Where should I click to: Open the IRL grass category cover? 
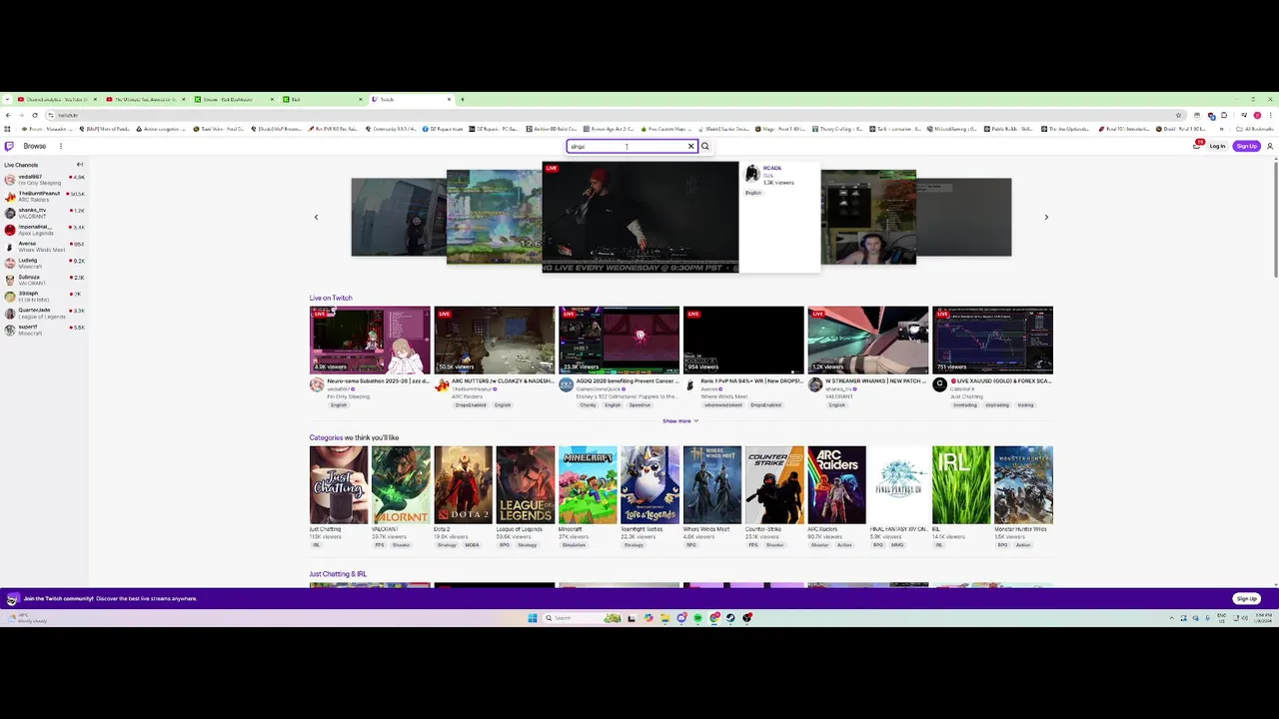click(961, 484)
